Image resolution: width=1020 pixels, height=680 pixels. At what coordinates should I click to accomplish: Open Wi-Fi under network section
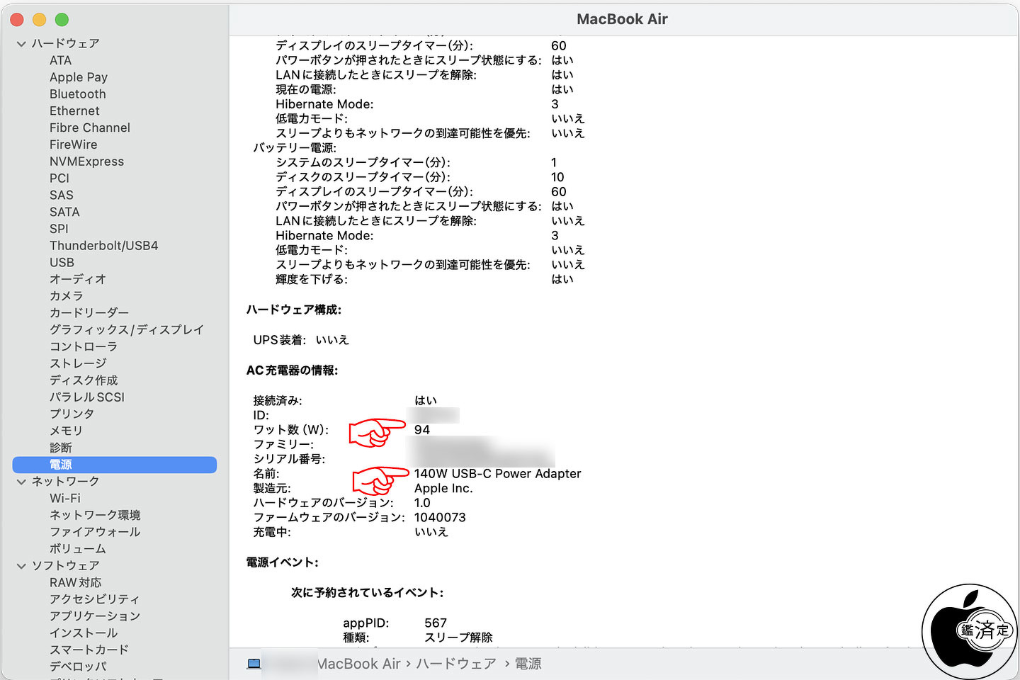64,499
